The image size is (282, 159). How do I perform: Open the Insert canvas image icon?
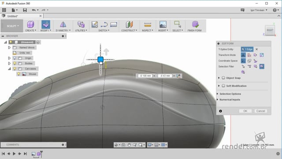(163, 25)
